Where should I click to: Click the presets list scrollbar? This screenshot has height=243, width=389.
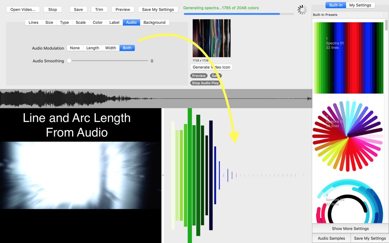click(x=386, y=25)
